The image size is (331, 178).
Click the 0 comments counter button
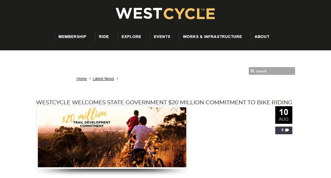(284, 130)
